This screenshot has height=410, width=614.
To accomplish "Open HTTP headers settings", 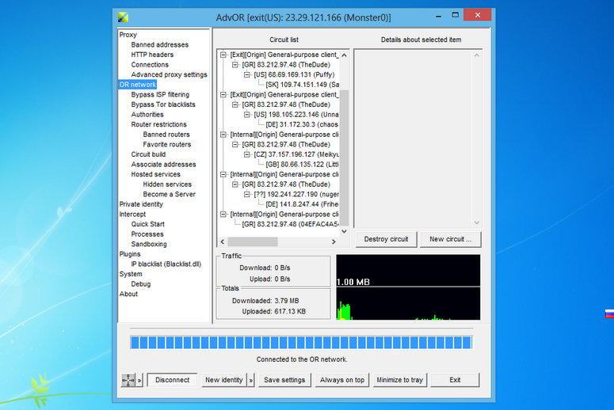I will (x=152, y=55).
